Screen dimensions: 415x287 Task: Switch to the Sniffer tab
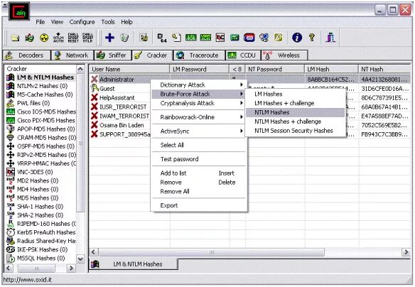click(x=112, y=55)
